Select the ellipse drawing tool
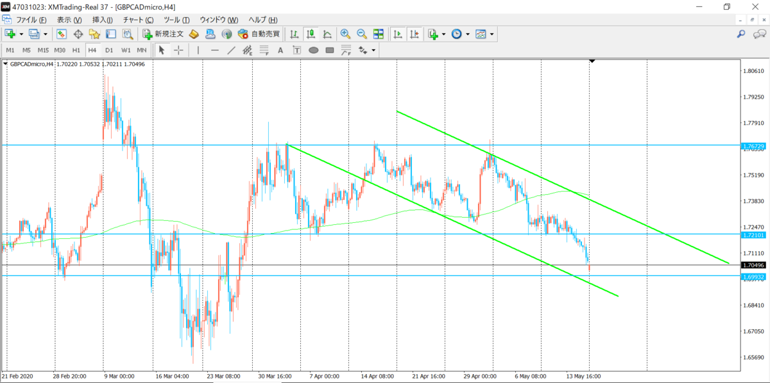This screenshot has height=383, width=770. coord(314,50)
